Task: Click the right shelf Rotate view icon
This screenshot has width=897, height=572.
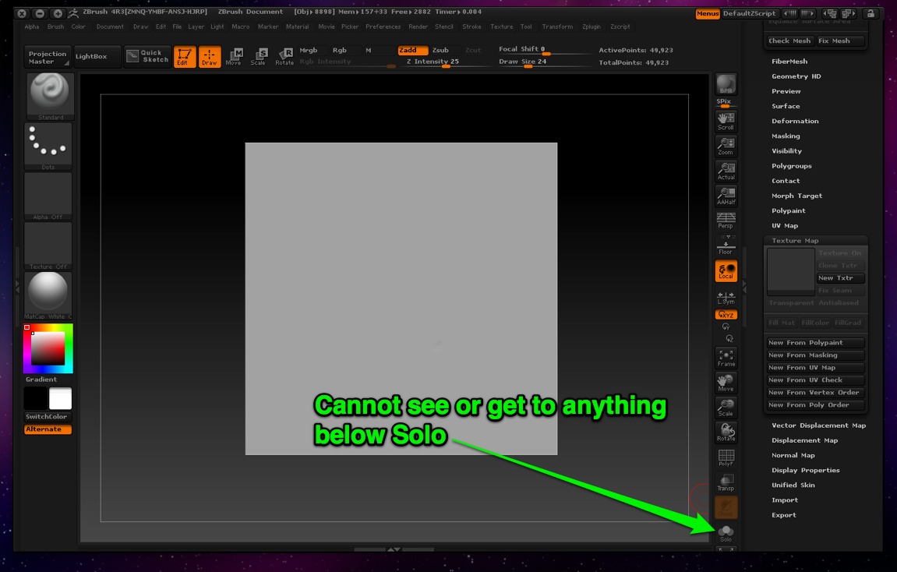Action: pos(726,433)
